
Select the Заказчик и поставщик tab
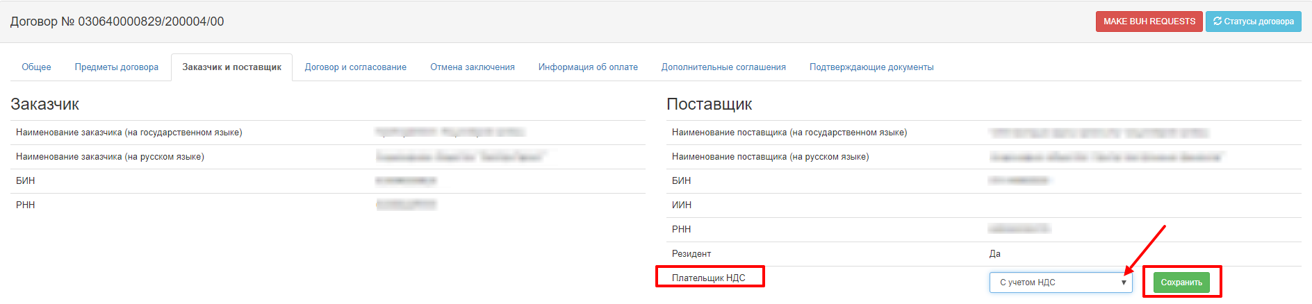231,67
